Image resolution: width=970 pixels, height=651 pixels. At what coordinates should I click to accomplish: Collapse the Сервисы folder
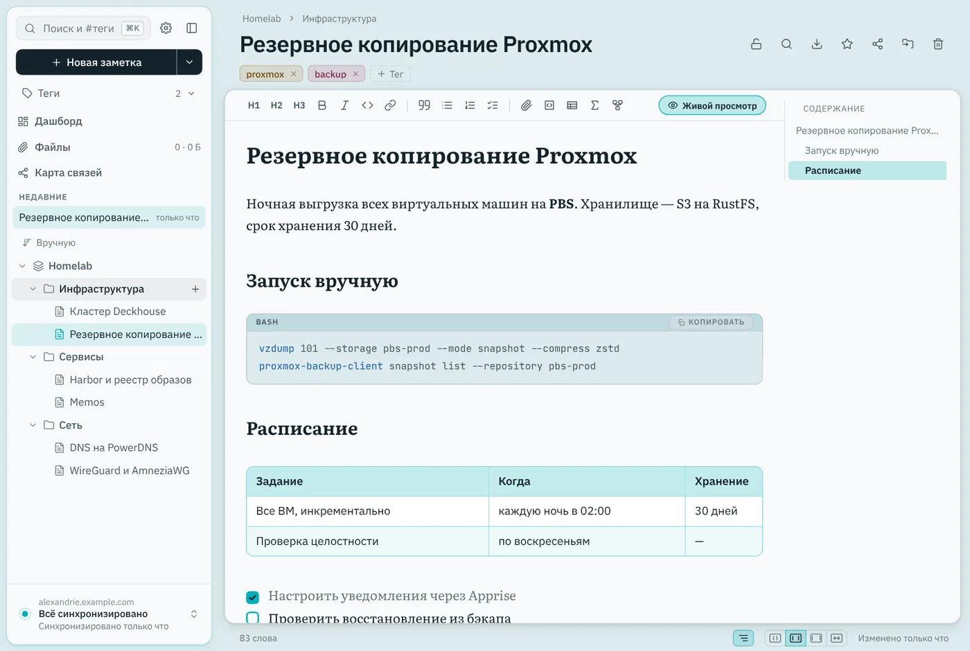[33, 357]
